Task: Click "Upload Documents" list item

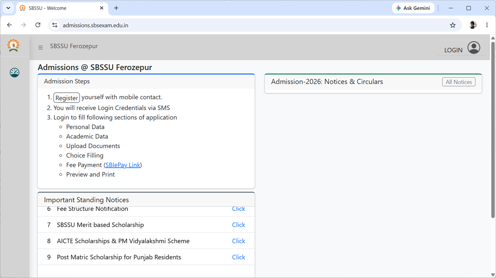Action: 93,146
